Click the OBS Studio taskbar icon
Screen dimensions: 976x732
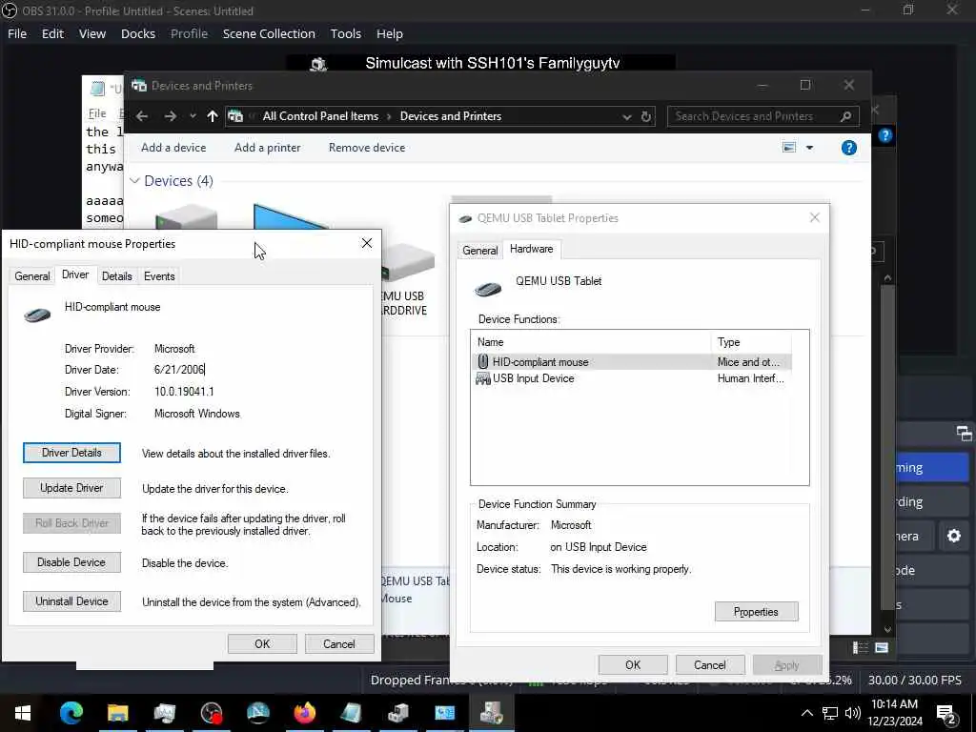211,713
